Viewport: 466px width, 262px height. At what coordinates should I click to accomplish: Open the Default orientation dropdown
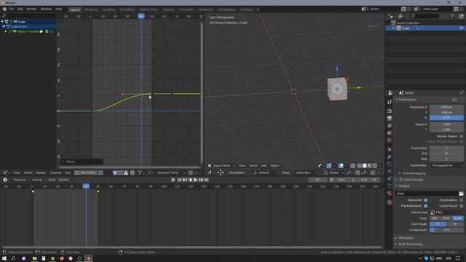265,172
